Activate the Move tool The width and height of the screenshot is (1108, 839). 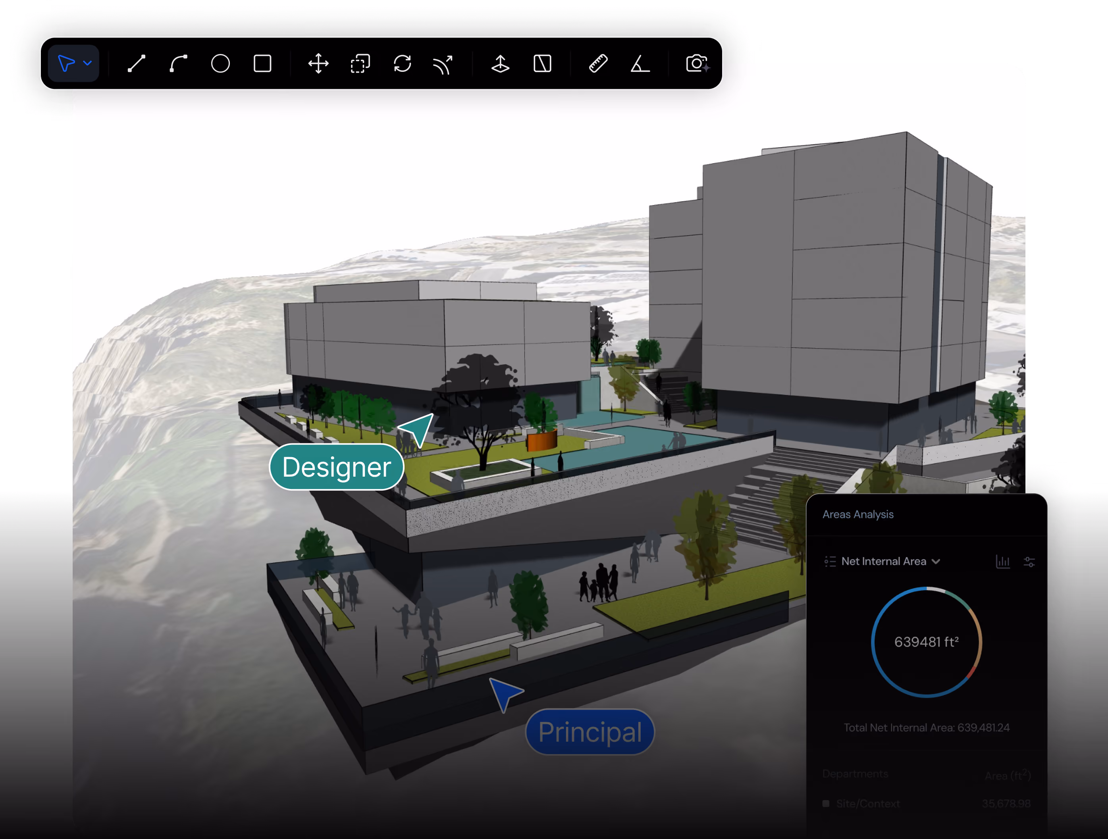(x=318, y=64)
